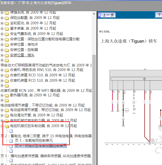Click folder icon above 收音机装置 RCN 100
The width and height of the screenshot is (162, 165).
(7, 86)
